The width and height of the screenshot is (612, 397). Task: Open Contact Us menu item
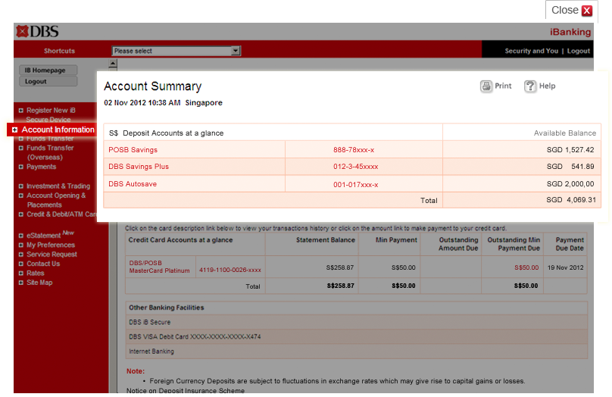click(x=43, y=264)
